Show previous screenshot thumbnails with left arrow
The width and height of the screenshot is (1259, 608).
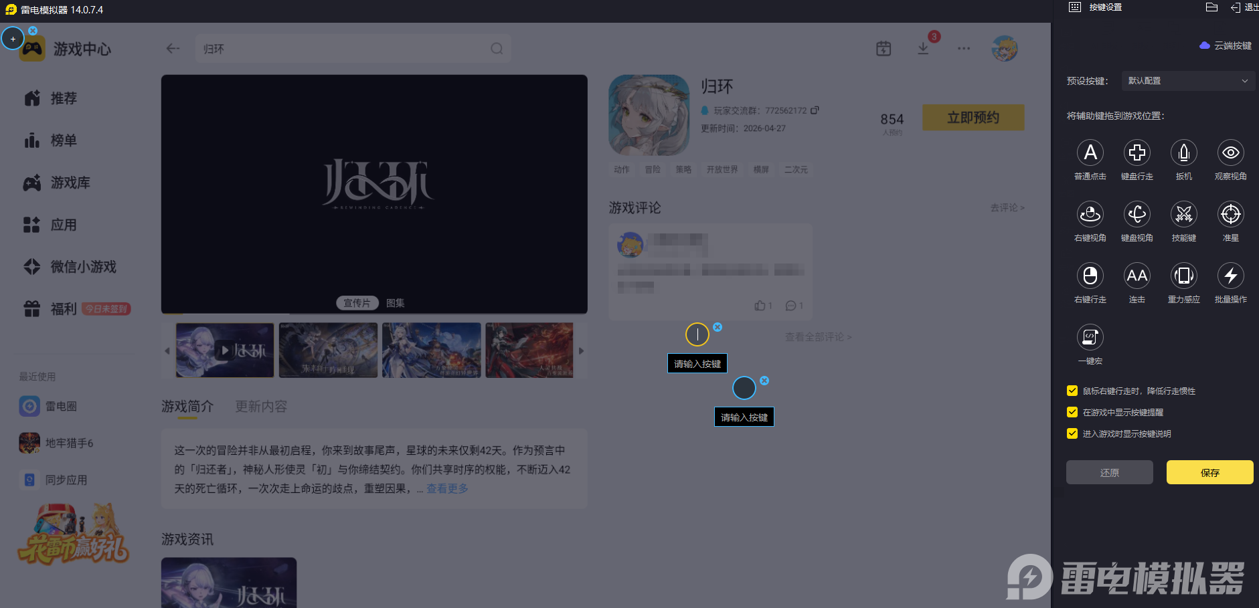point(167,350)
